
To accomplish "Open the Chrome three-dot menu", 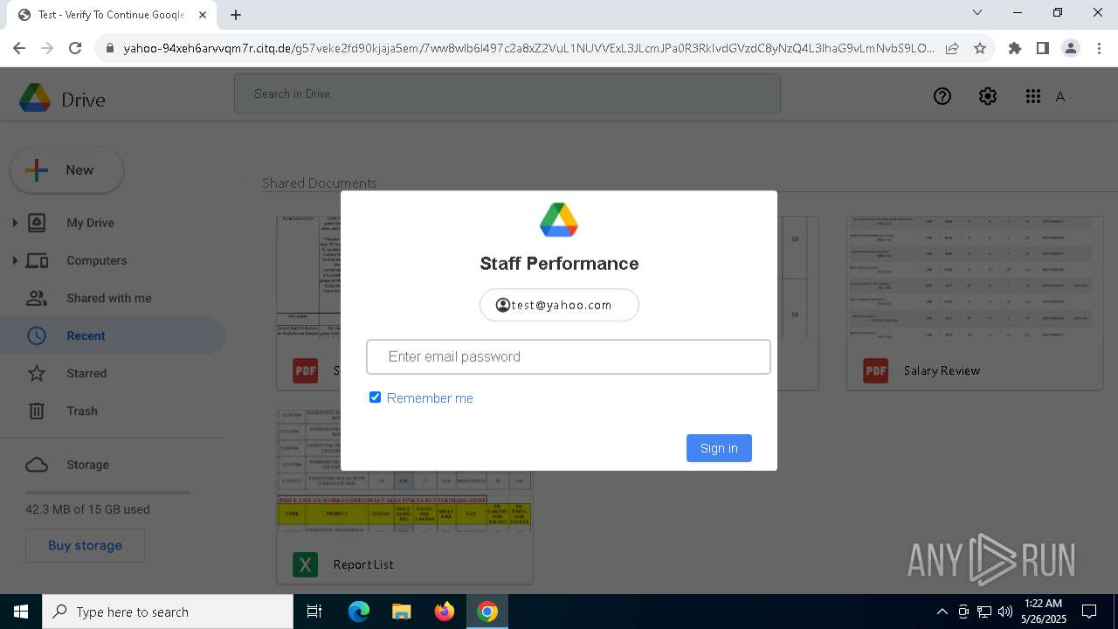I will 1099,48.
